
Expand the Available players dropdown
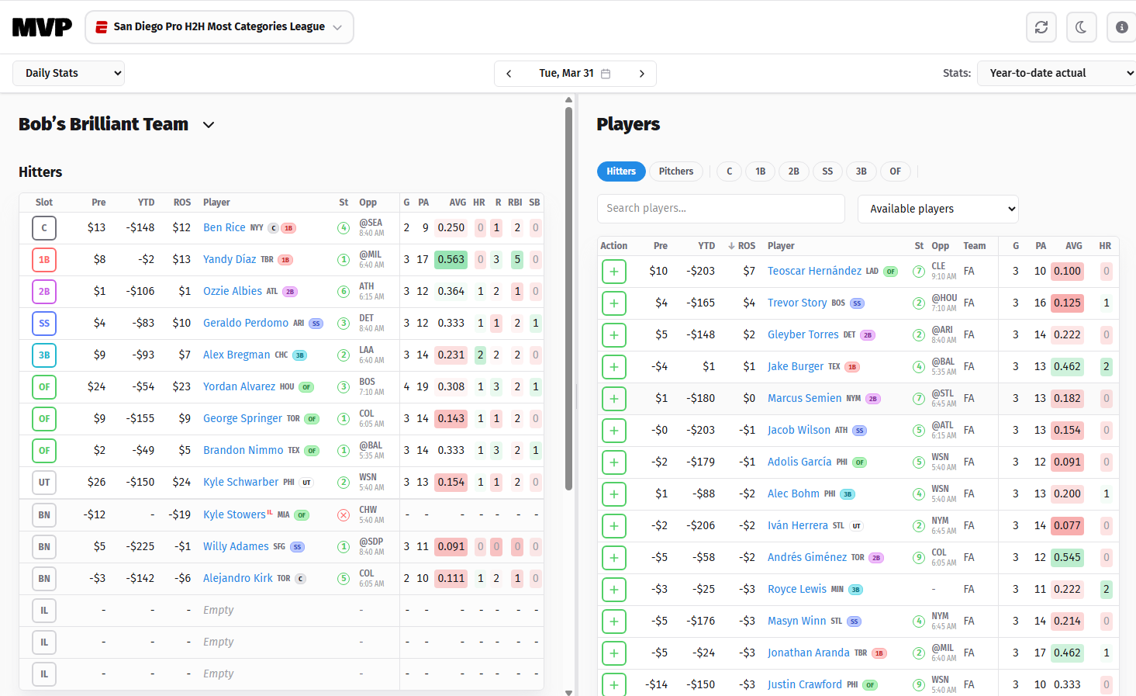[937, 209]
